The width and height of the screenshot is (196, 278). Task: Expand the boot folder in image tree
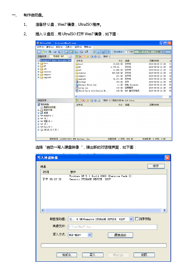38,63
